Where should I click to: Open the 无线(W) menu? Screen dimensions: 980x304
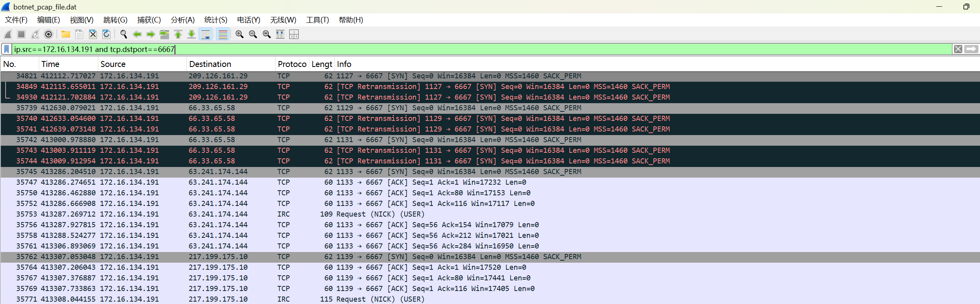[x=283, y=20]
